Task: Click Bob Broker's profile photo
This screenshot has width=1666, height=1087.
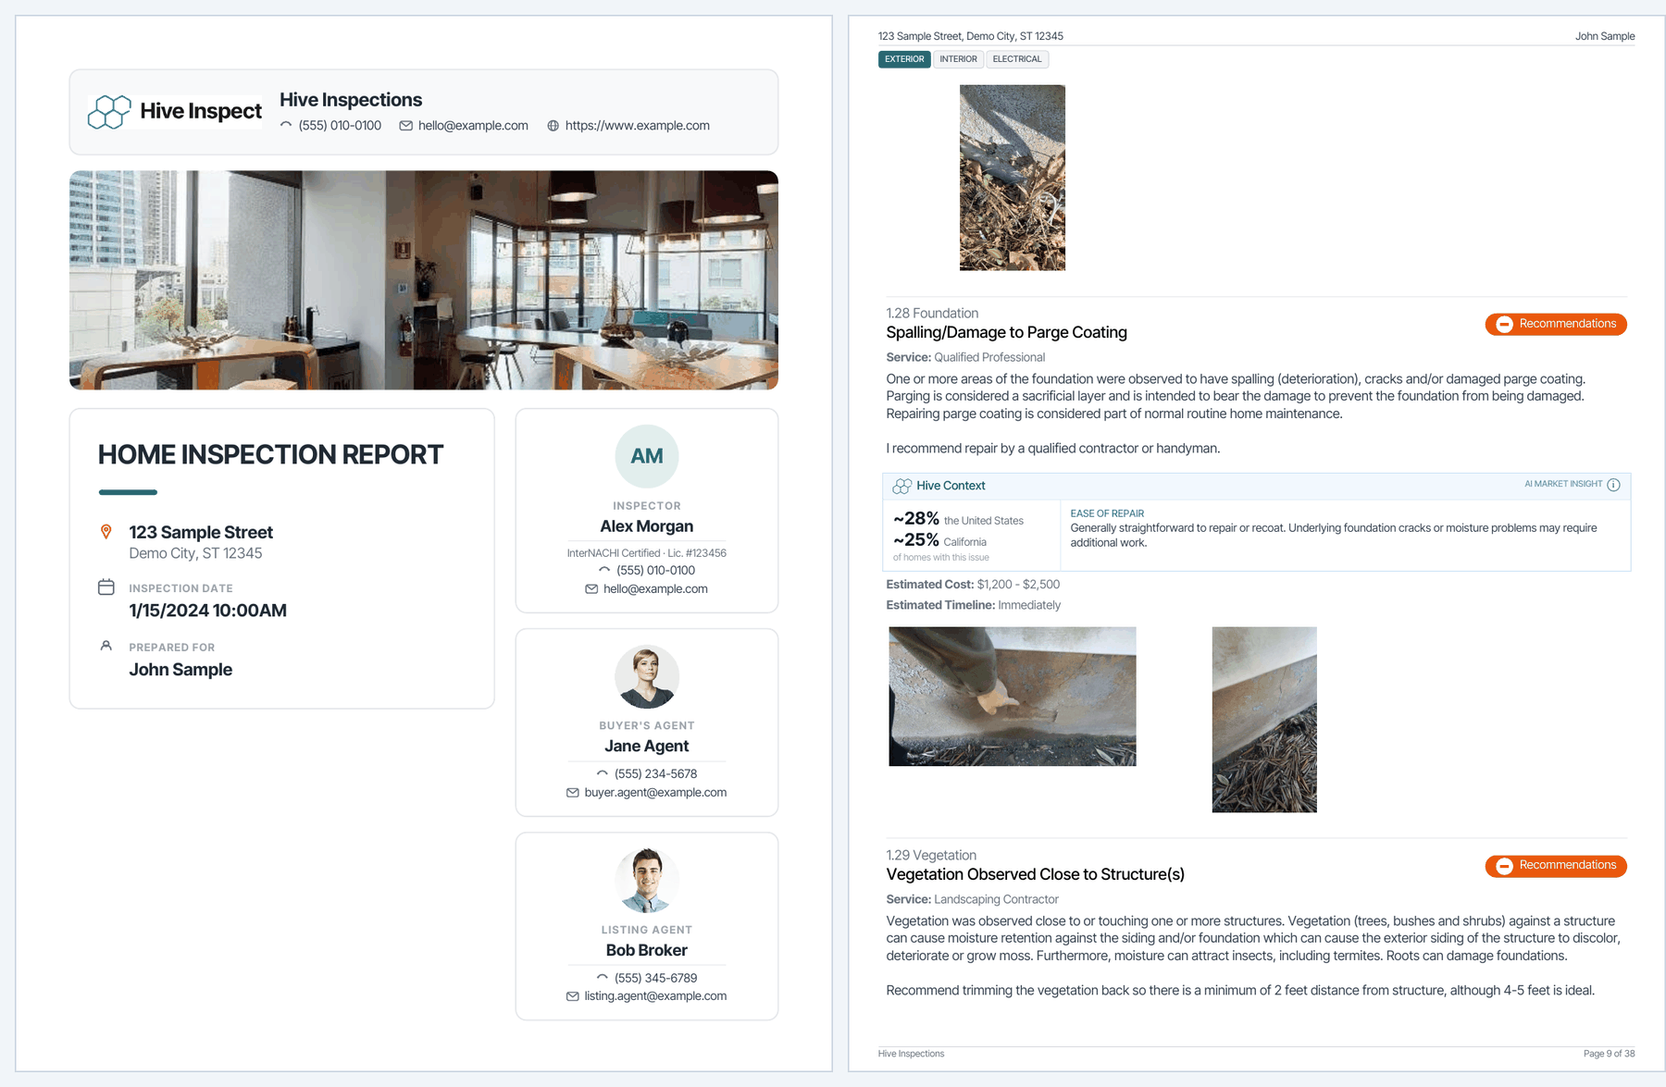Action: click(x=647, y=881)
